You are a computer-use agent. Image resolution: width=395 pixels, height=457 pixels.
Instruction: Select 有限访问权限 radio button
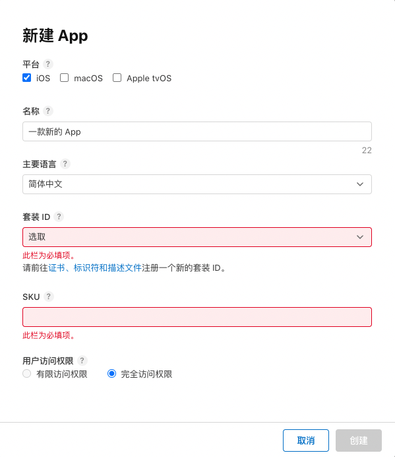(x=27, y=374)
